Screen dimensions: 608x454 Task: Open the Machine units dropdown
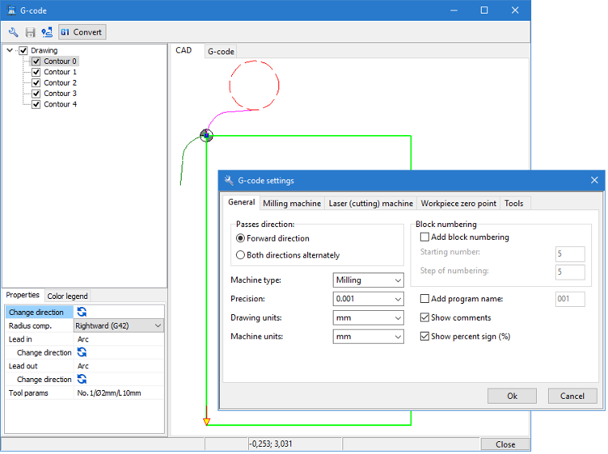pos(368,337)
